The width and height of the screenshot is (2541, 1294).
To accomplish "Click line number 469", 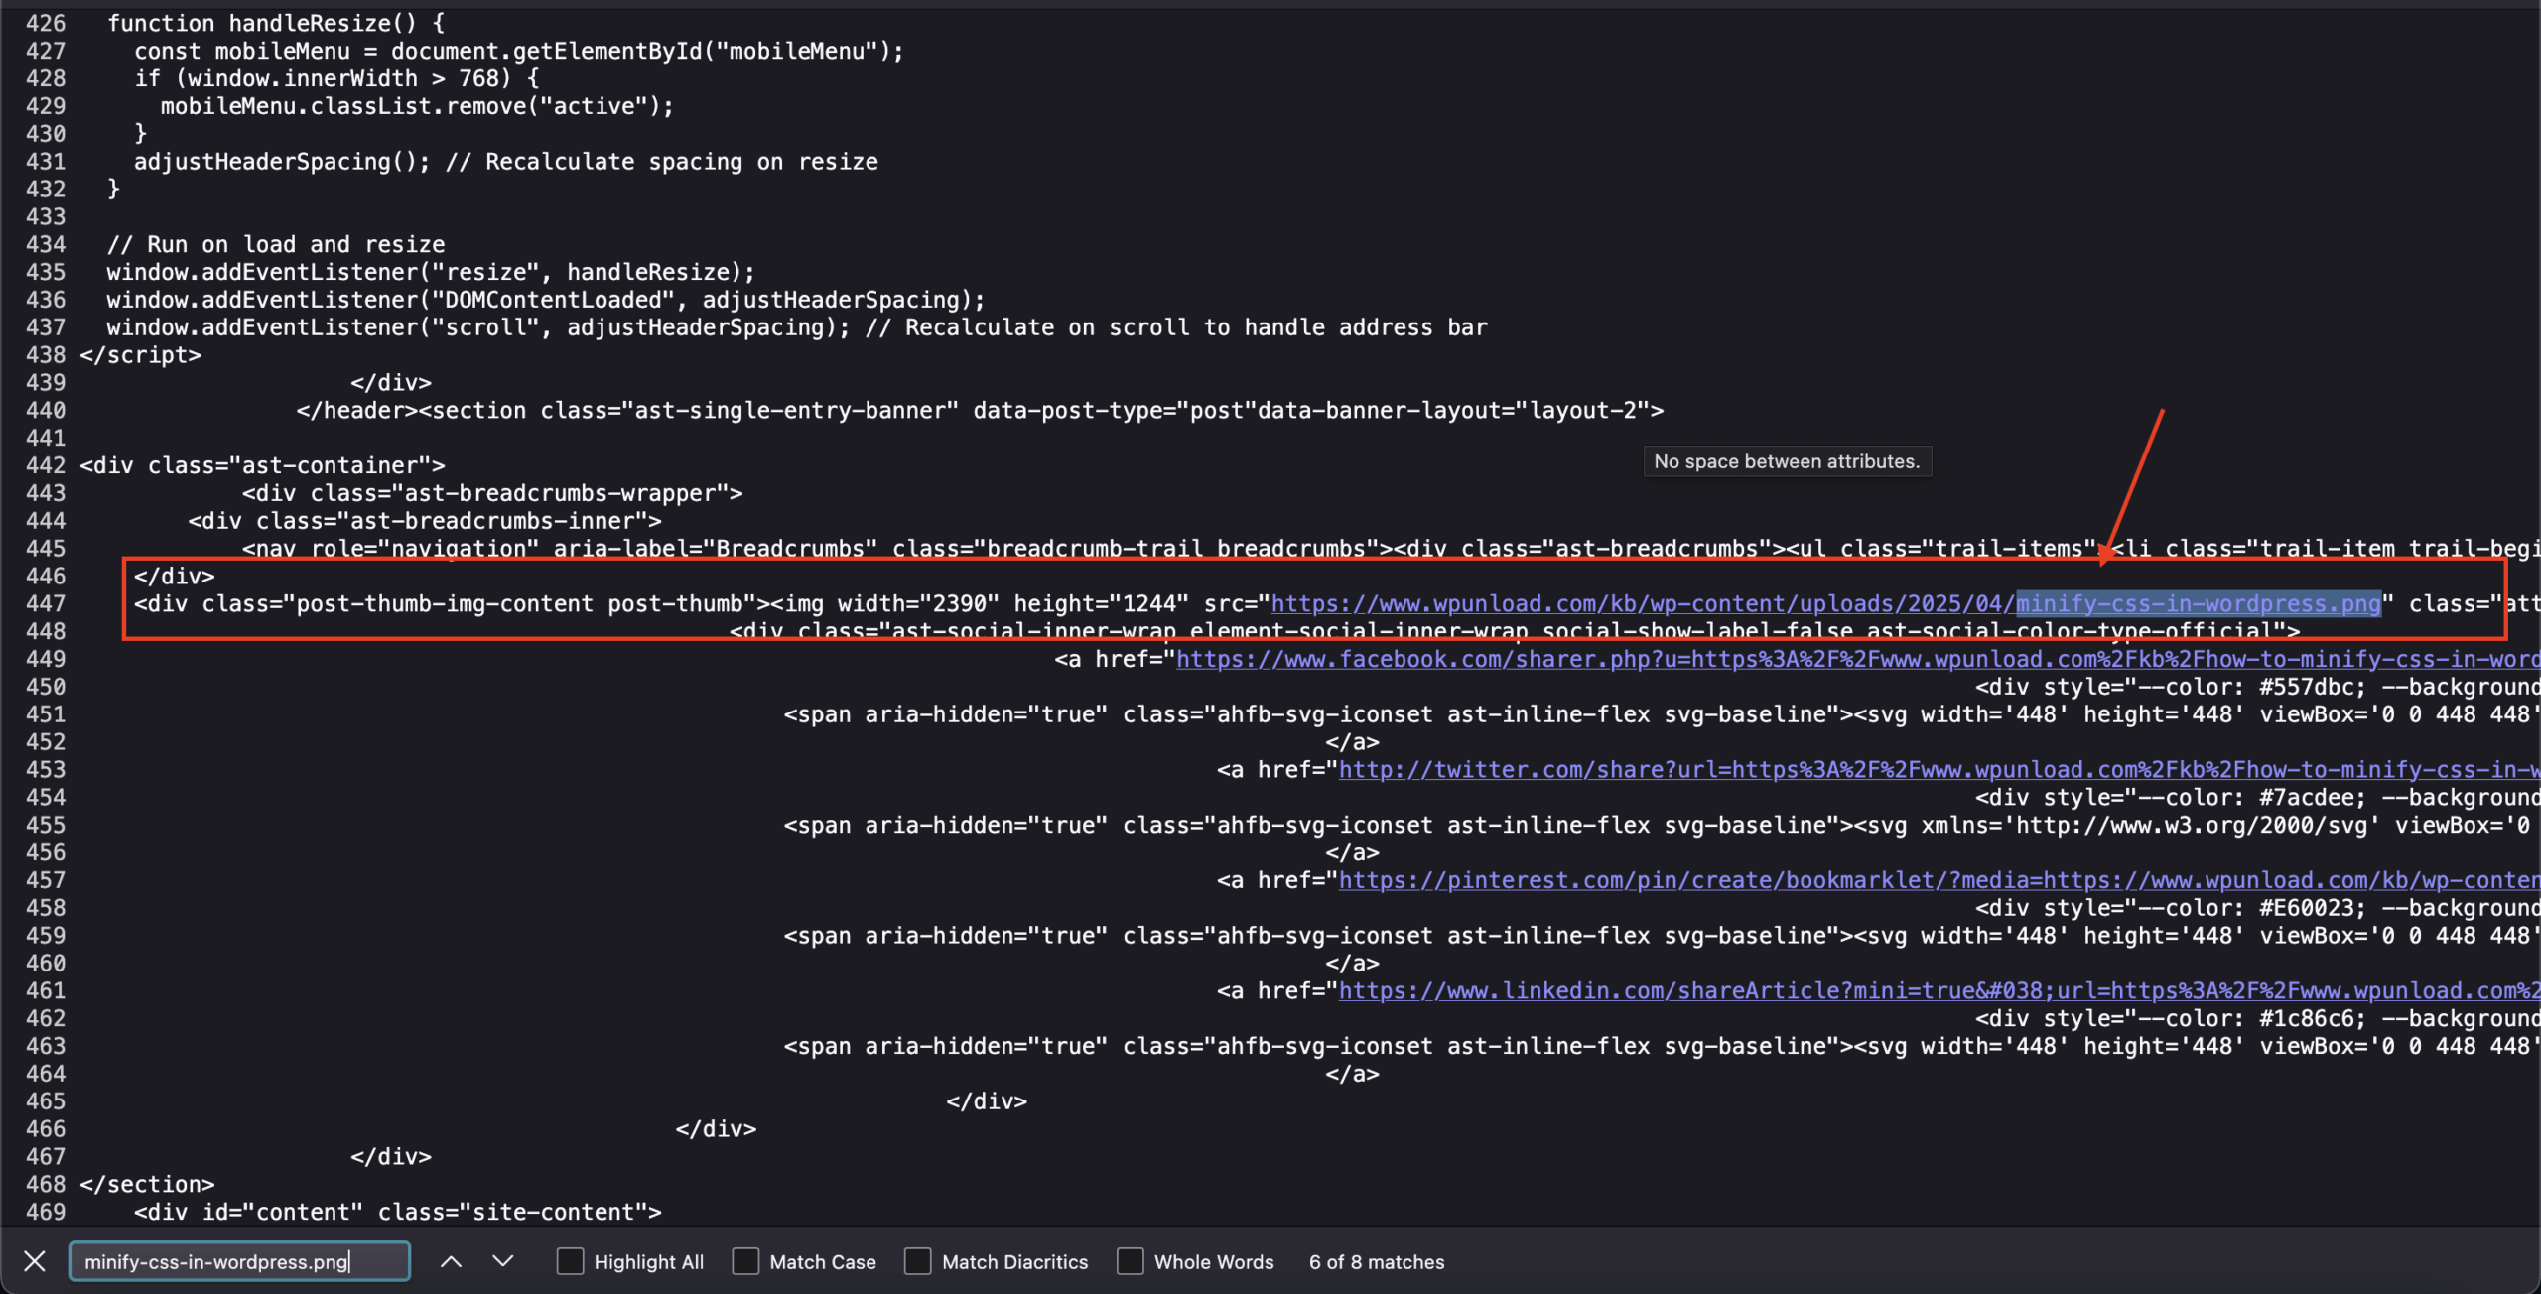I will 46,1212.
